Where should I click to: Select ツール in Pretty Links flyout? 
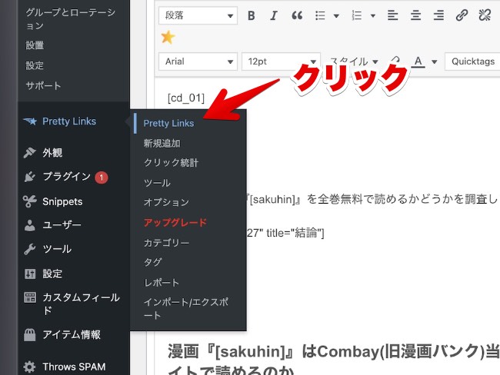tap(157, 183)
